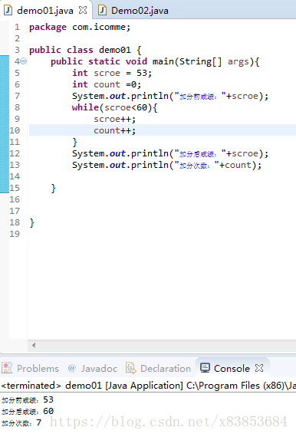Click 'int count =0;' line
The image size is (296, 437).
107,84
